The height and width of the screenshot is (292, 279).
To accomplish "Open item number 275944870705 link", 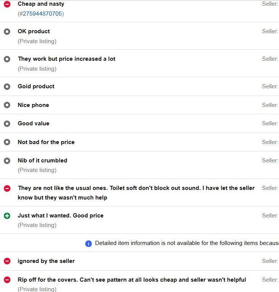I will point(42,14).
